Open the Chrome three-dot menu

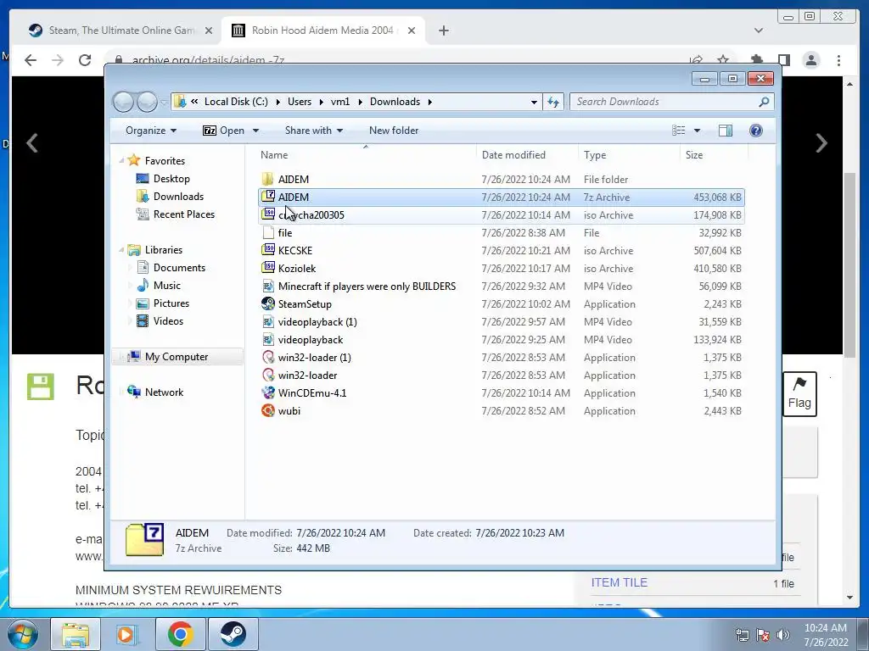838,60
